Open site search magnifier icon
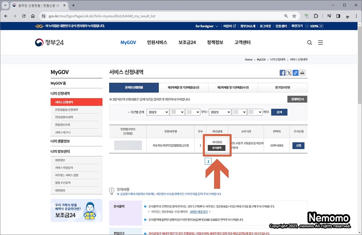The image size is (362, 235). point(310,43)
